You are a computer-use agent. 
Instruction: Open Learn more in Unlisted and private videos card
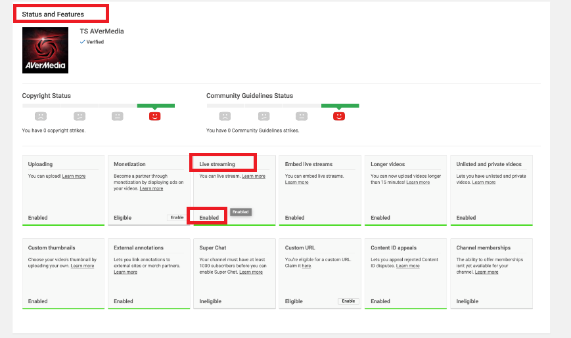pos(484,182)
